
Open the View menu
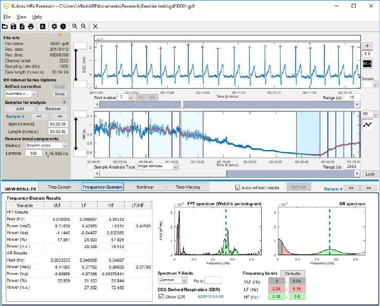tap(21, 17)
